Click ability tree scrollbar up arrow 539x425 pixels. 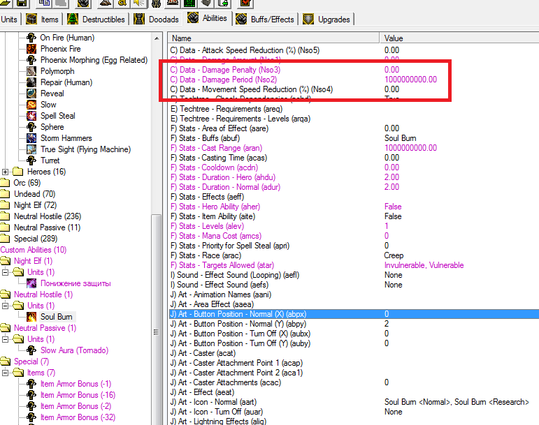click(157, 38)
